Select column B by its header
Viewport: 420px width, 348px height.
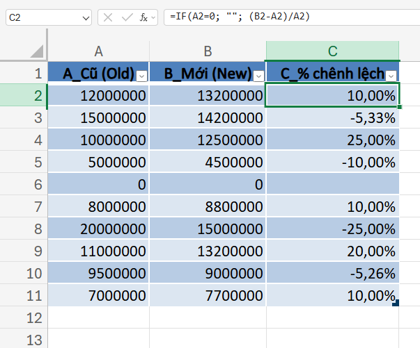click(208, 51)
